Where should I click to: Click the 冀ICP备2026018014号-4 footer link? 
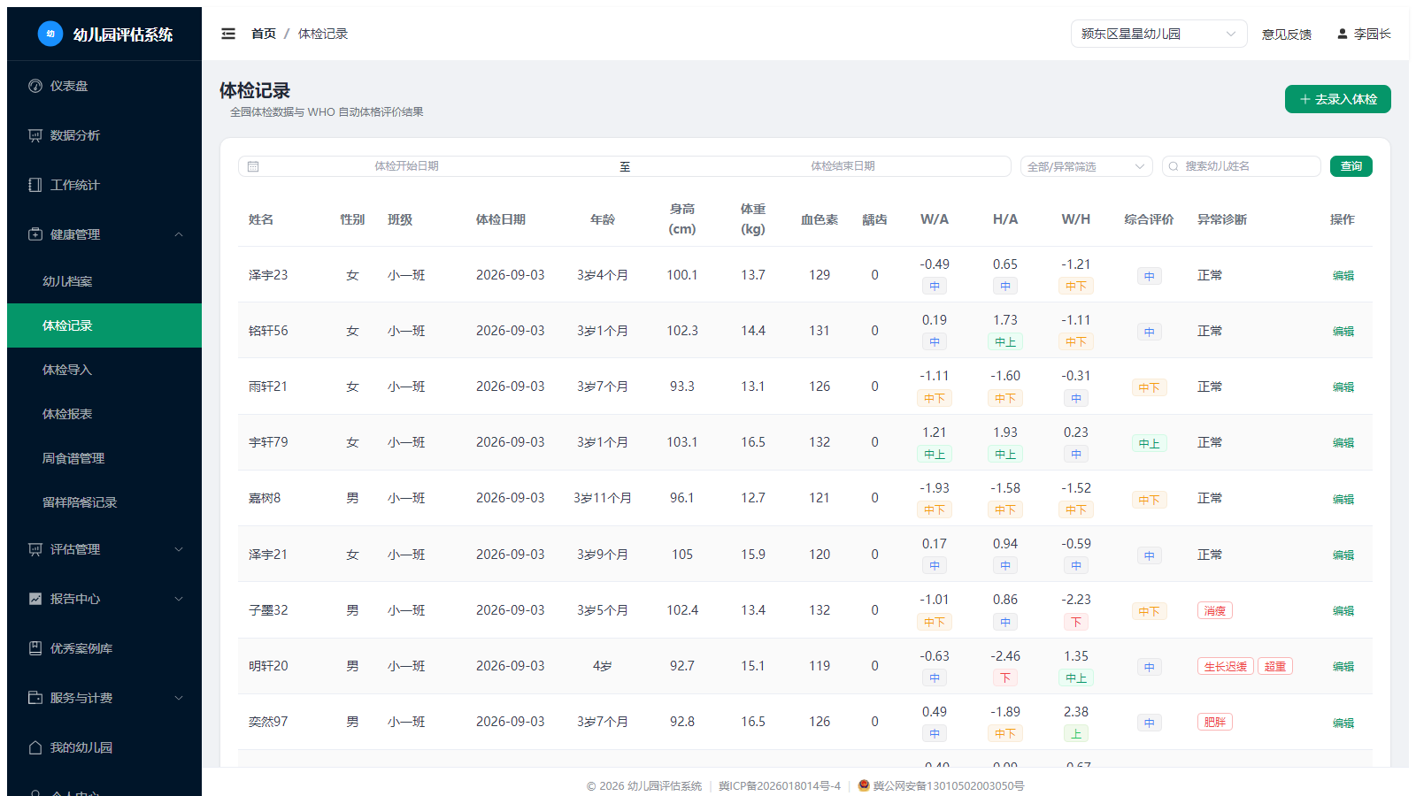780,785
